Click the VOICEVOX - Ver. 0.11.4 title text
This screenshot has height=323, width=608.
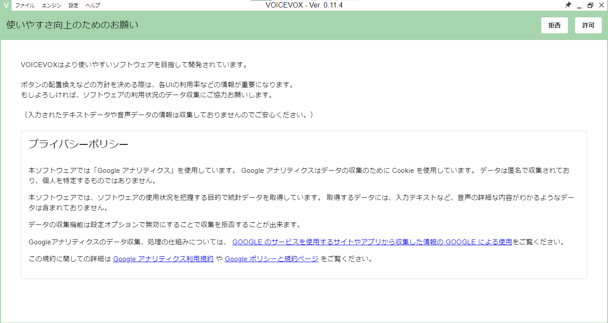click(304, 5)
